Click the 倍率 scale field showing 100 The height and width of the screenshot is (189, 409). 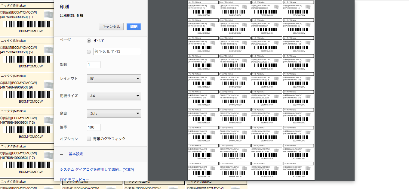(94, 127)
